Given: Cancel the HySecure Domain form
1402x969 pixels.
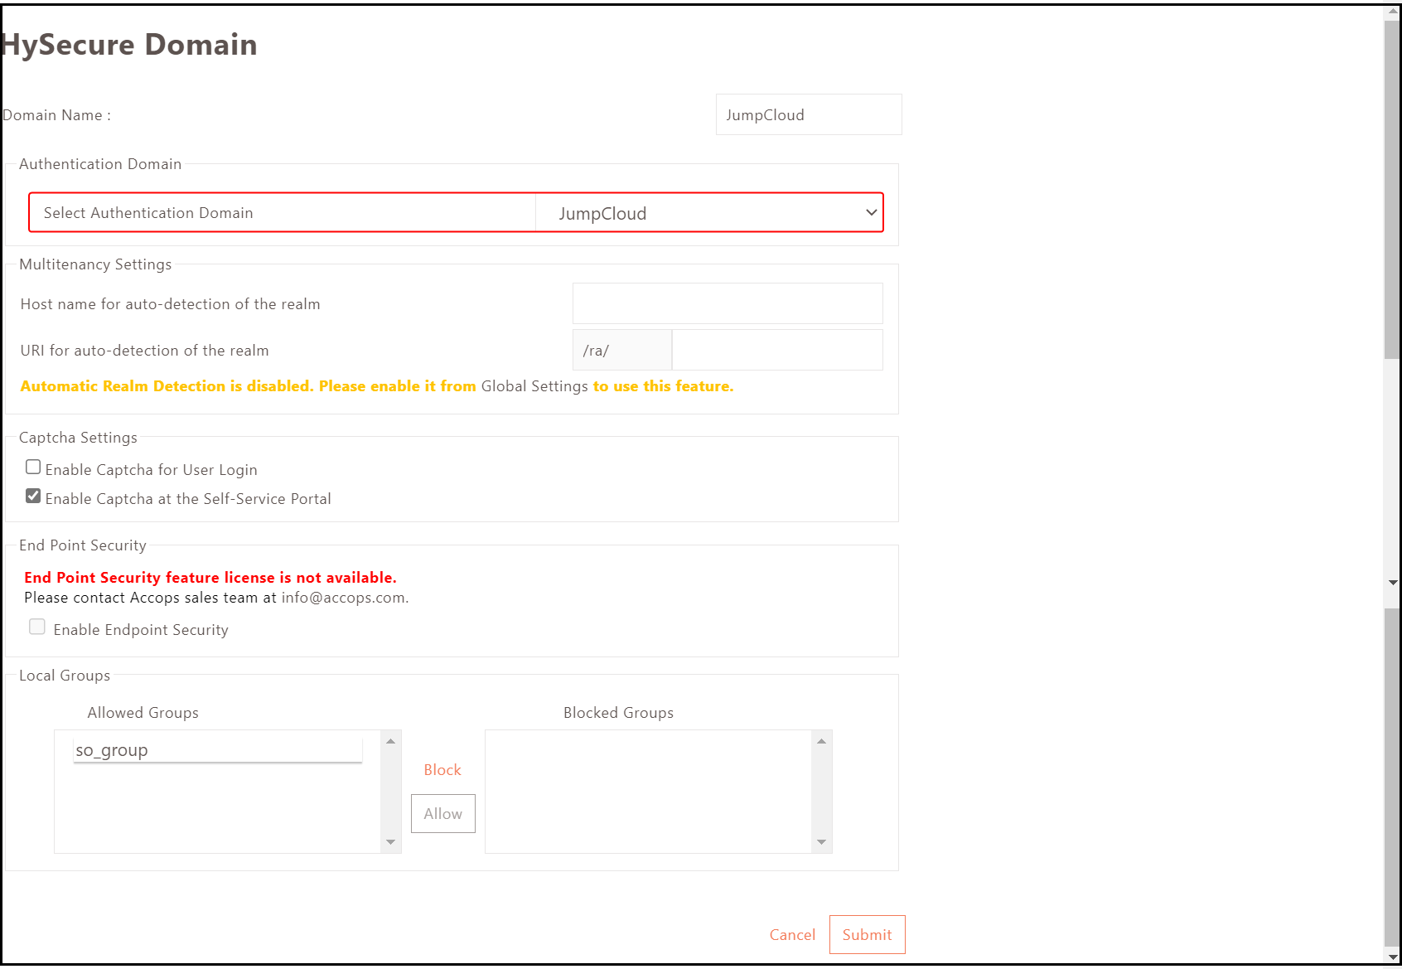Looking at the screenshot, I should click(x=791, y=935).
